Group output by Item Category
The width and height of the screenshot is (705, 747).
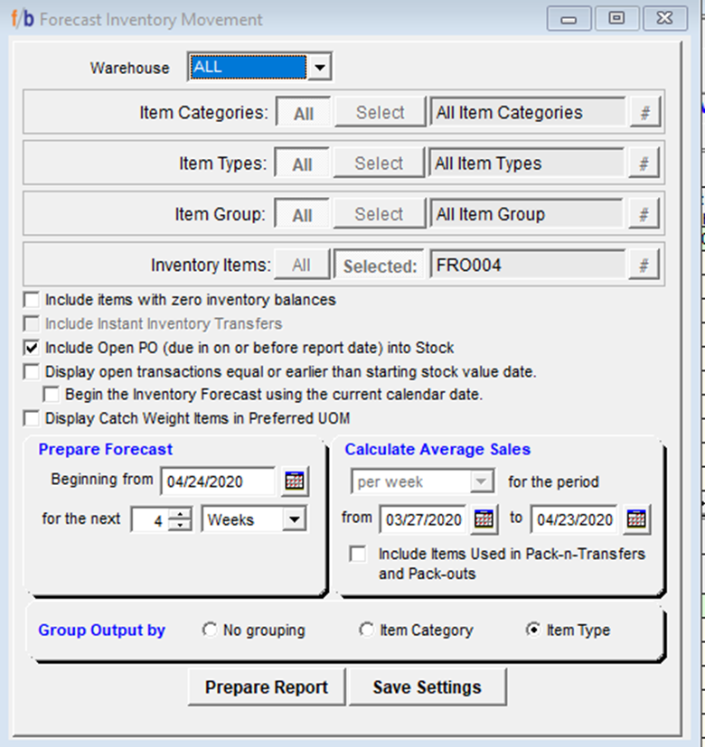click(366, 630)
